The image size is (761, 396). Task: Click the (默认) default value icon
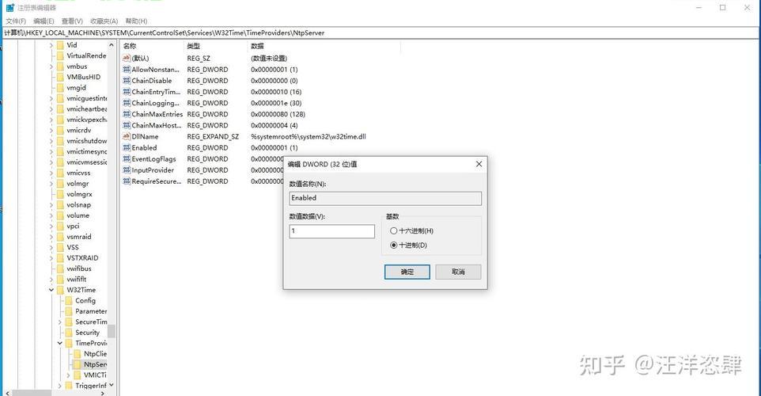coord(126,59)
